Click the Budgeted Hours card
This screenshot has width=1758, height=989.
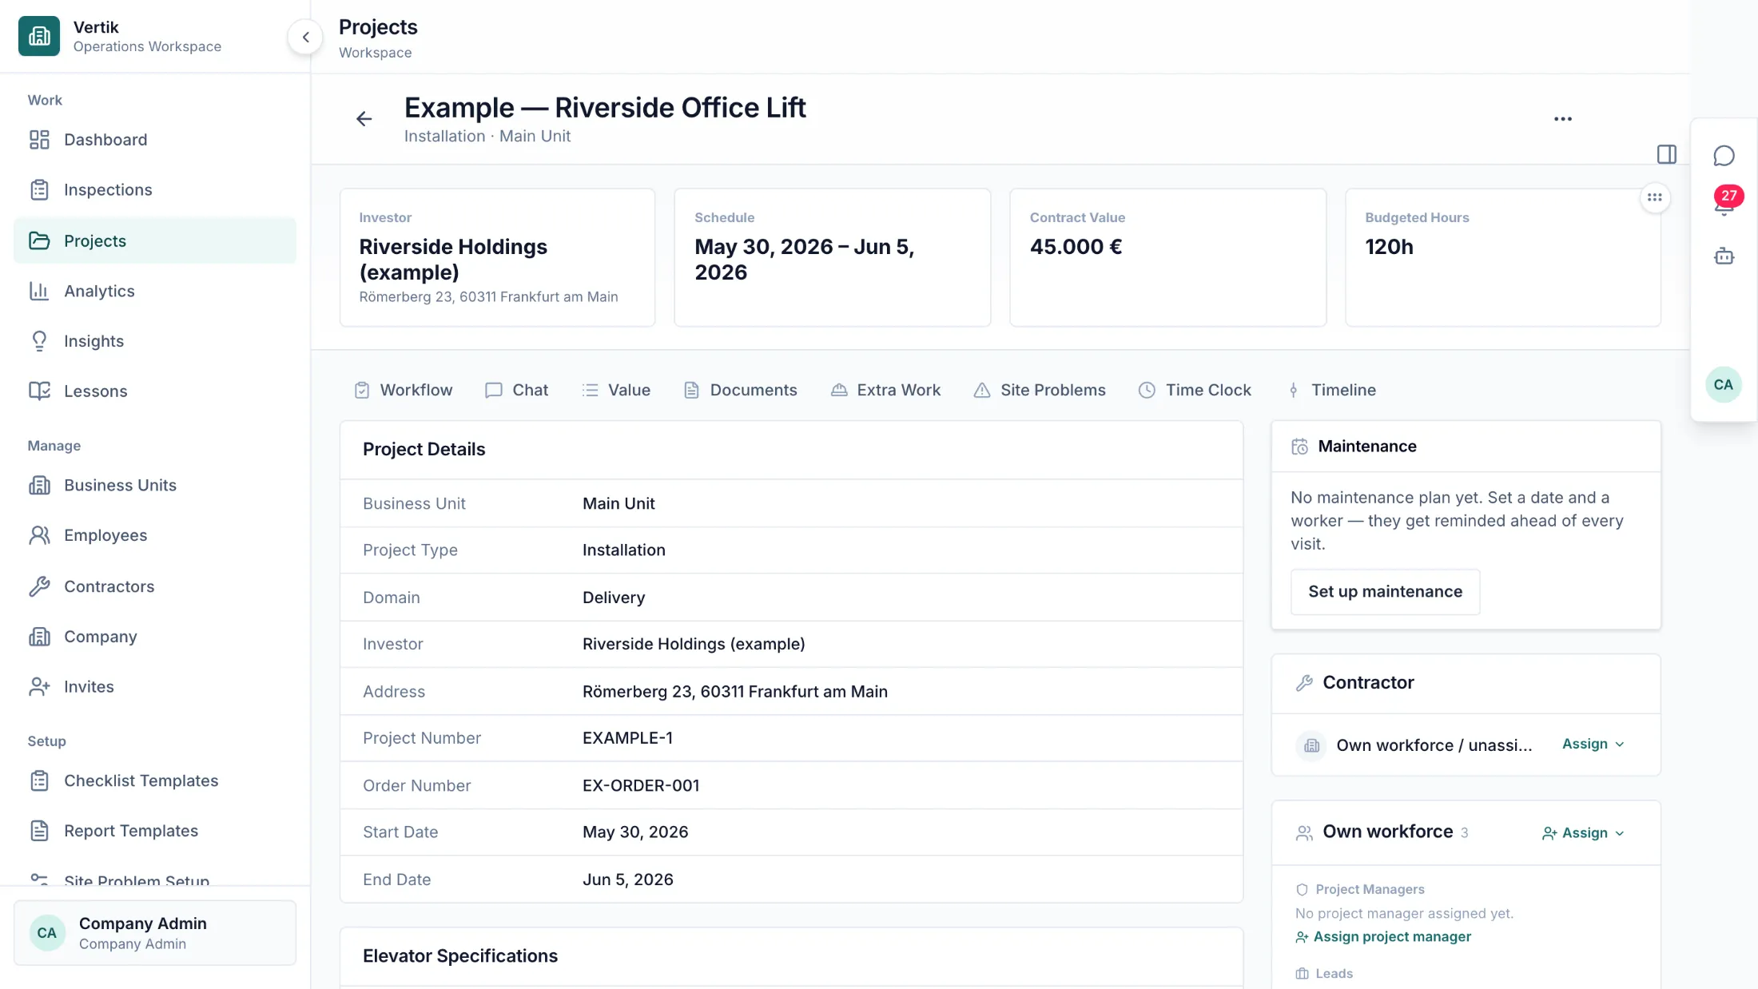click(1503, 257)
